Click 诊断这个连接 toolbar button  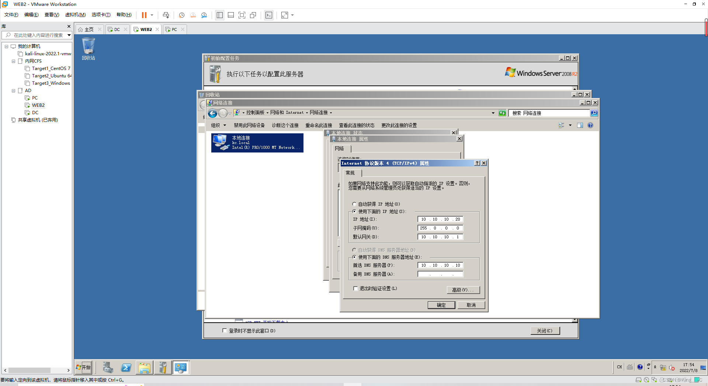[x=285, y=125]
